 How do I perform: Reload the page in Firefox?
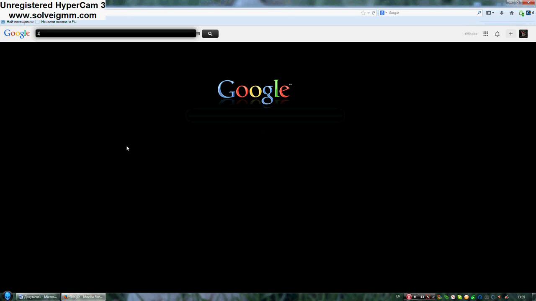(x=373, y=13)
